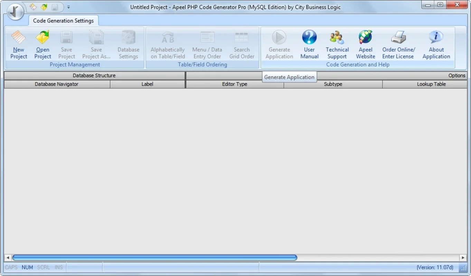Minimize the application window
This screenshot has width=471, height=276.
tap(428, 5)
